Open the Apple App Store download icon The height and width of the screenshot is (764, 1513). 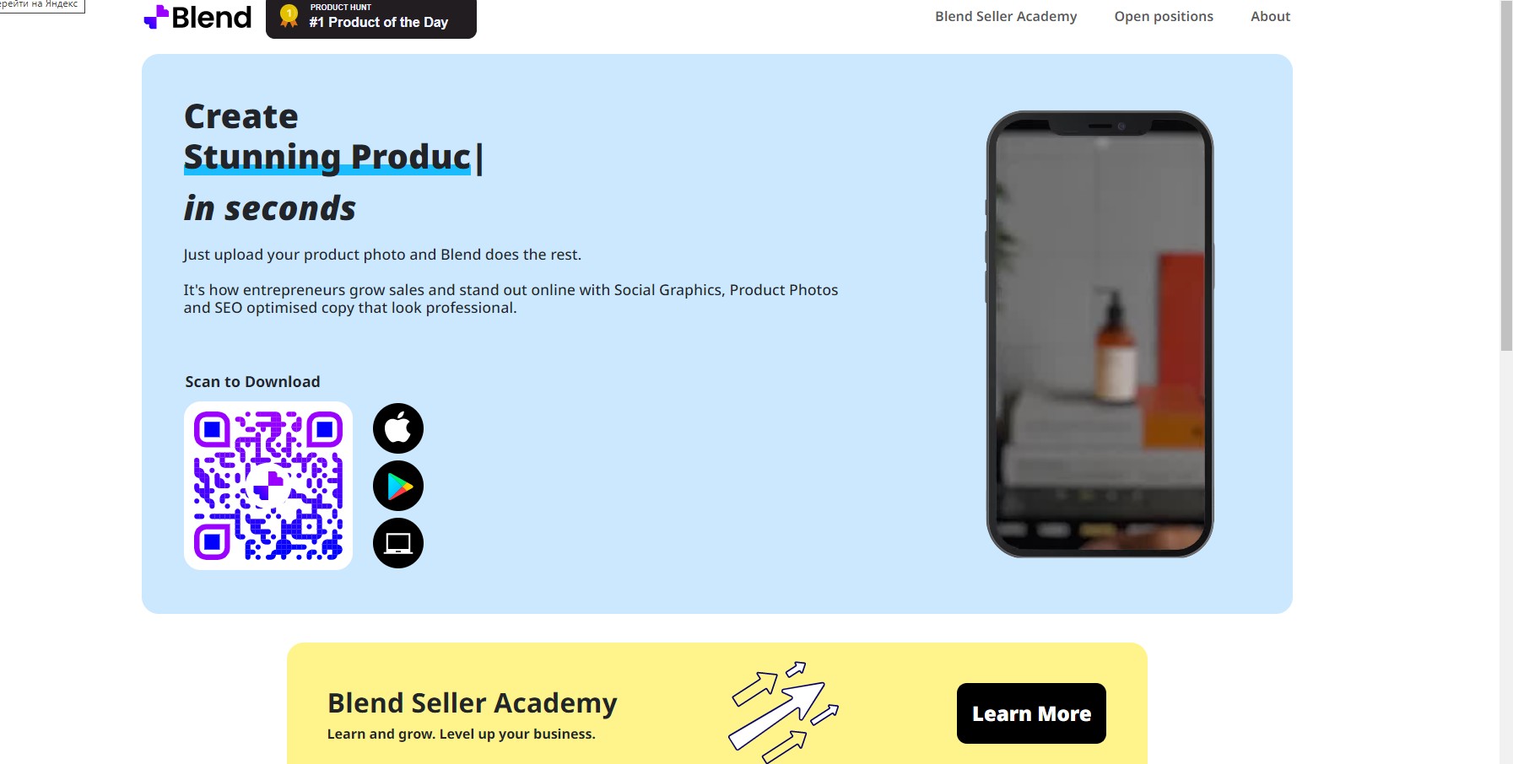(398, 428)
